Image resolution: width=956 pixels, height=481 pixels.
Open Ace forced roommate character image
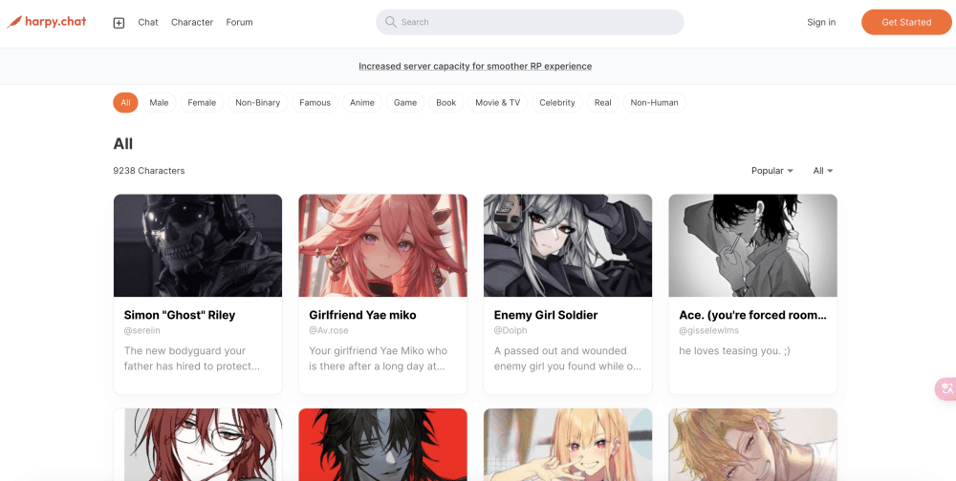753,245
